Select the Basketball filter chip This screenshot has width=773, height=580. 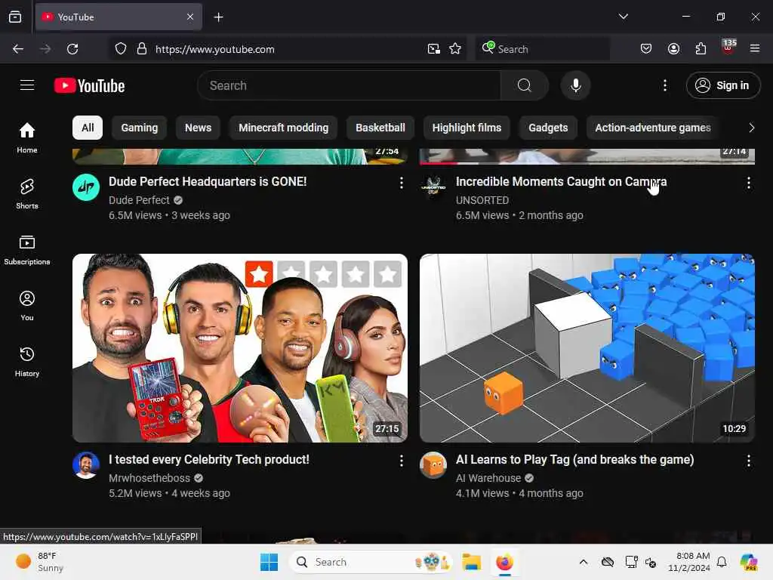380,128
